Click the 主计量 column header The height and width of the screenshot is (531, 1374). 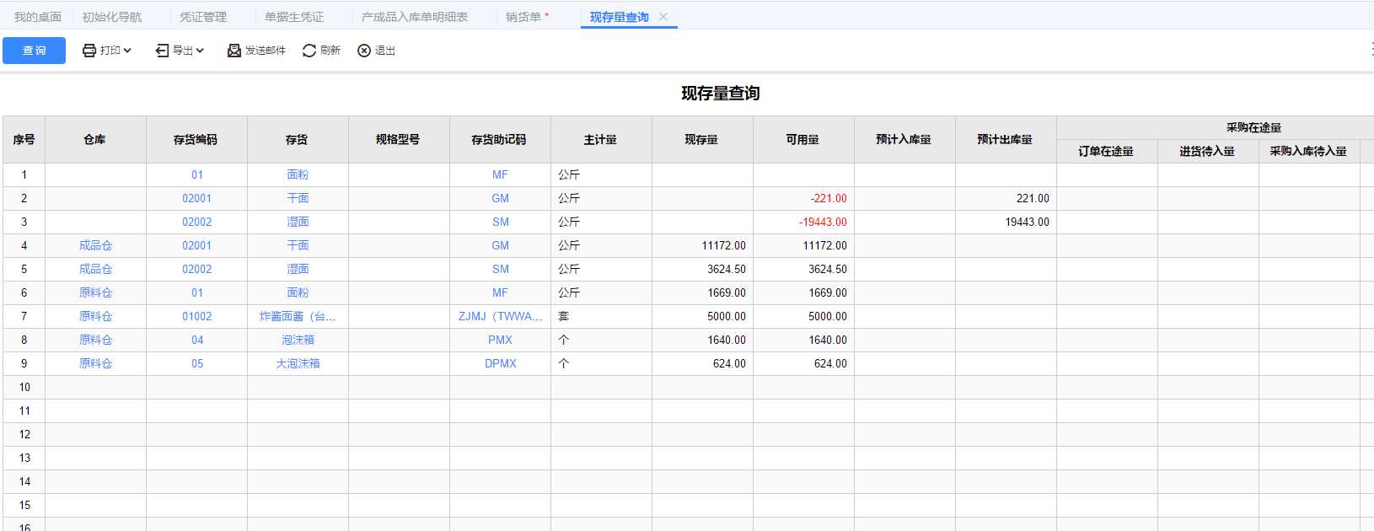pos(601,140)
